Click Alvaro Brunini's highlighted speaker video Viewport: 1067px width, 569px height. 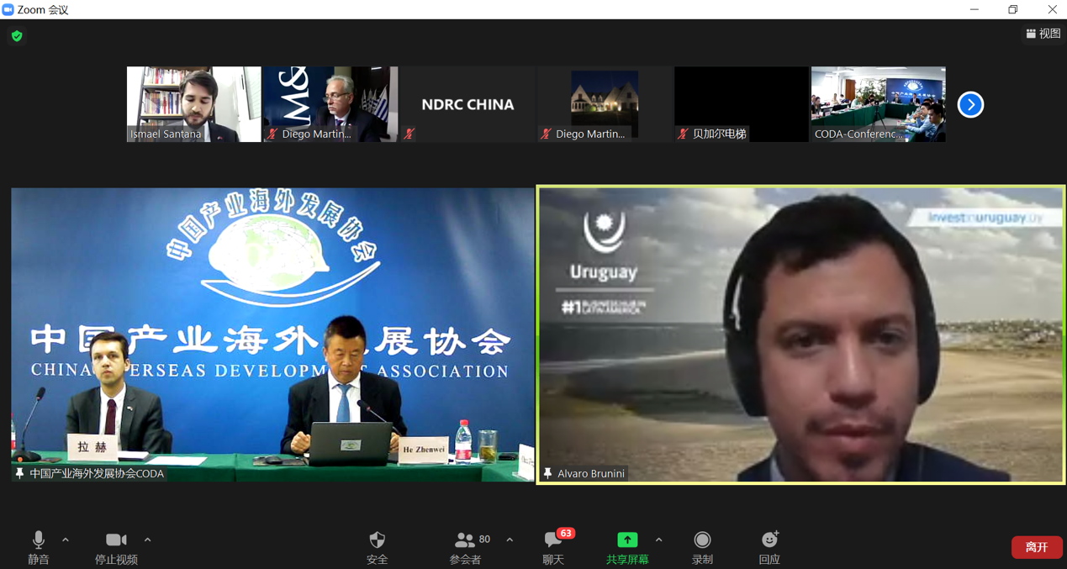pos(800,335)
